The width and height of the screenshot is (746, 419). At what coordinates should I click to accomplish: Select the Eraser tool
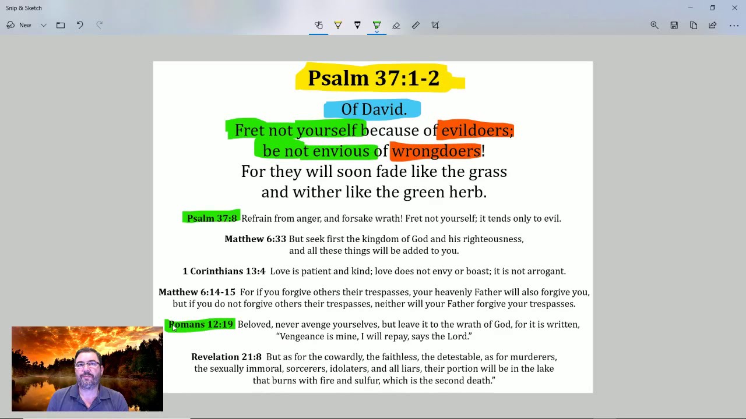tap(396, 25)
